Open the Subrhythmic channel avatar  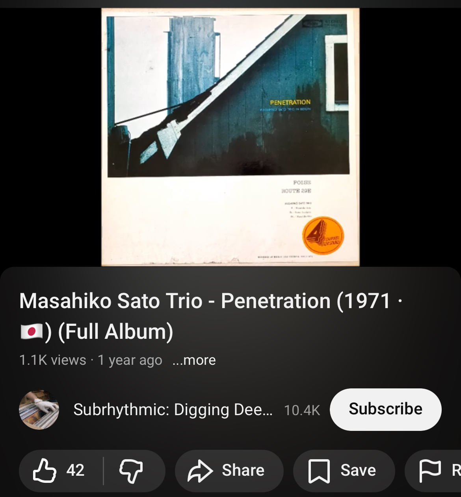click(x=39, y=410)
